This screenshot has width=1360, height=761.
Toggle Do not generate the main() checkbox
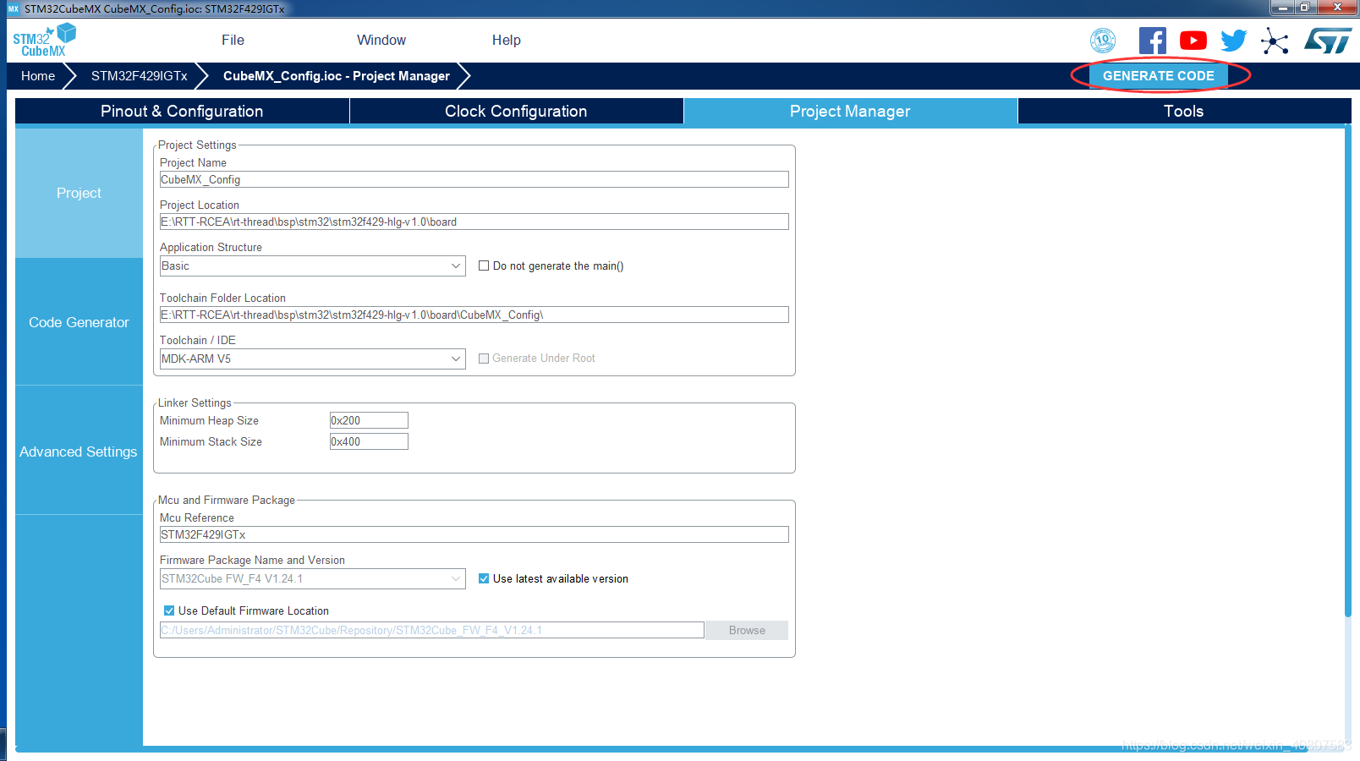pyautogui.click(x=484, y=266)
